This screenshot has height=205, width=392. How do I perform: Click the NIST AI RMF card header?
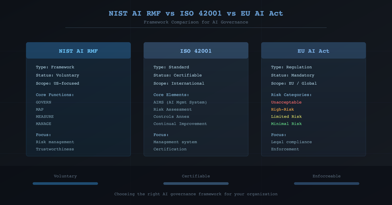(78, 51)
